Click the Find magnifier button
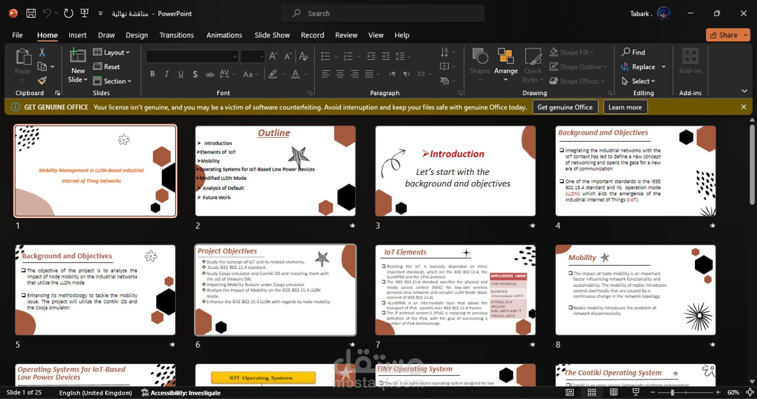 pyautogui.click(x=633, y=52)
